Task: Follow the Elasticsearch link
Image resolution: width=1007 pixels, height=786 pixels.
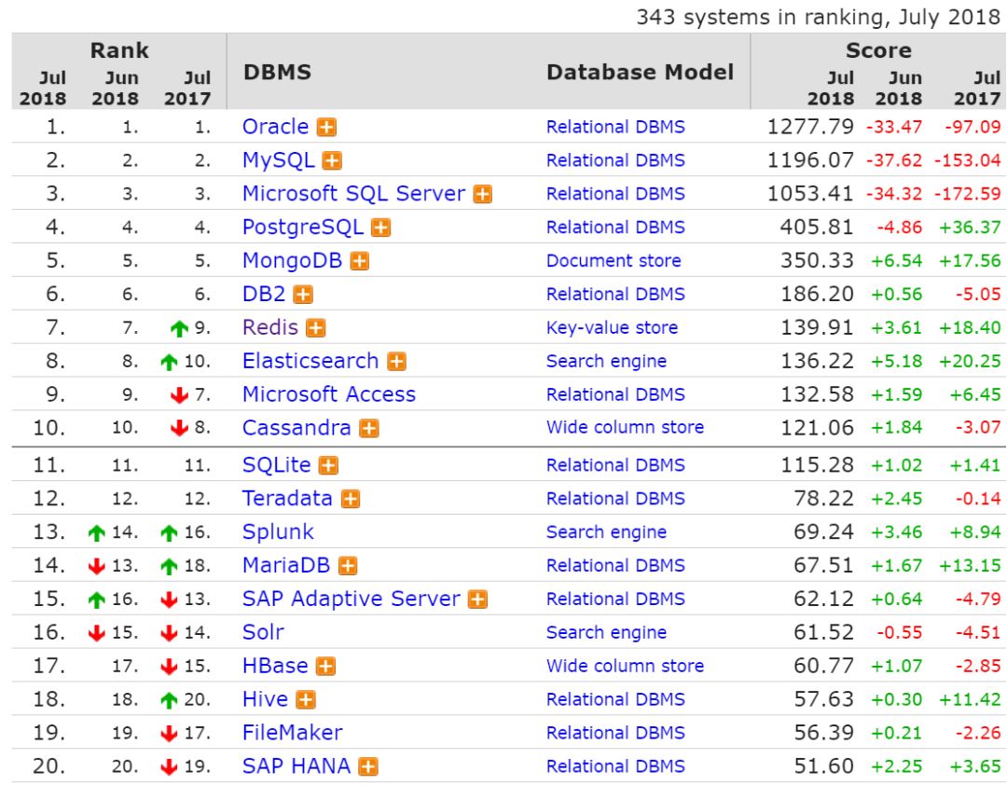Action: (x=310, y=361)
